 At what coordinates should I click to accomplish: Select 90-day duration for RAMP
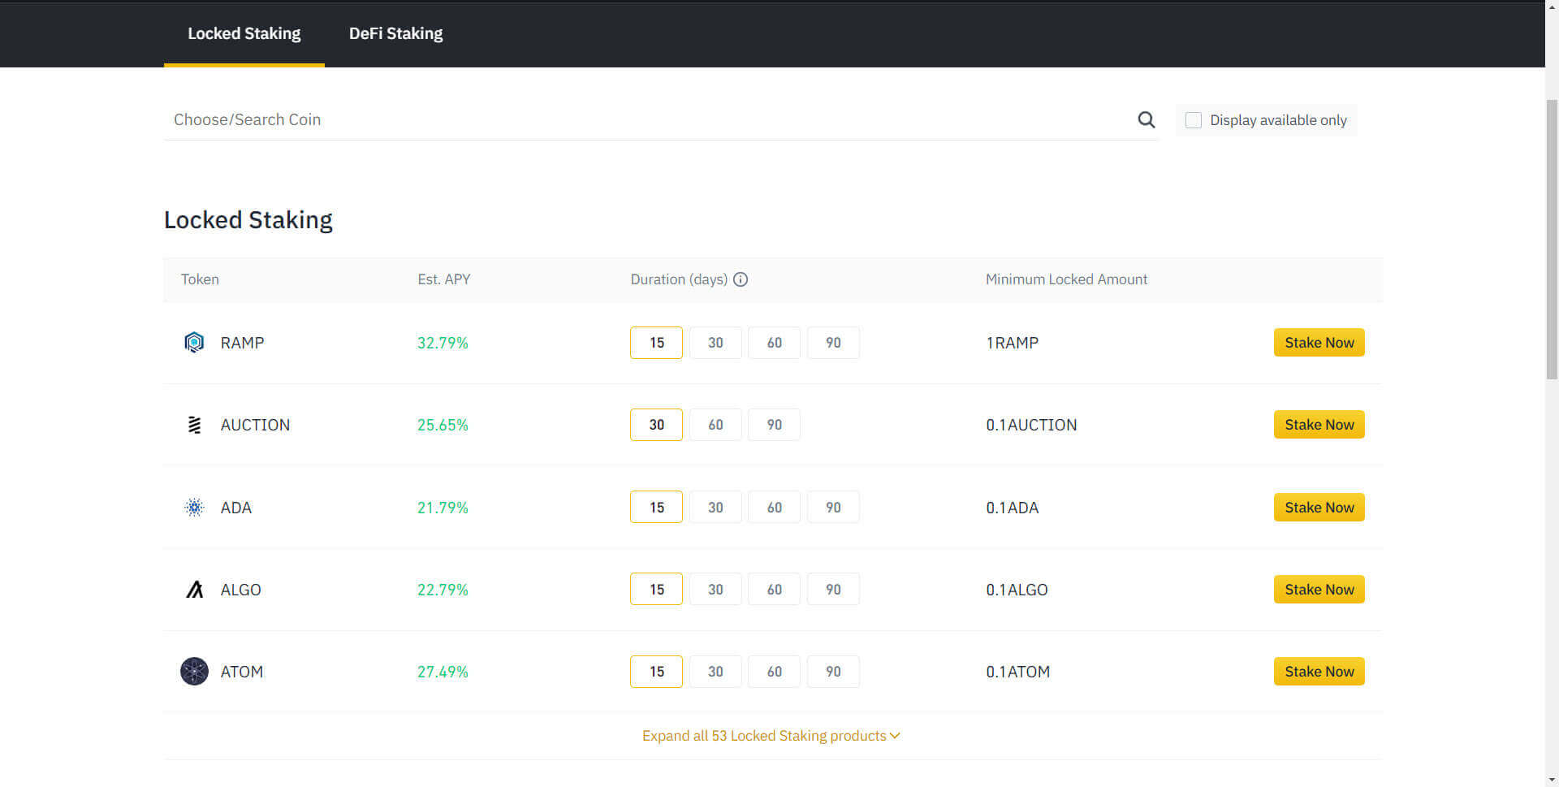click(x=833, y=343)
